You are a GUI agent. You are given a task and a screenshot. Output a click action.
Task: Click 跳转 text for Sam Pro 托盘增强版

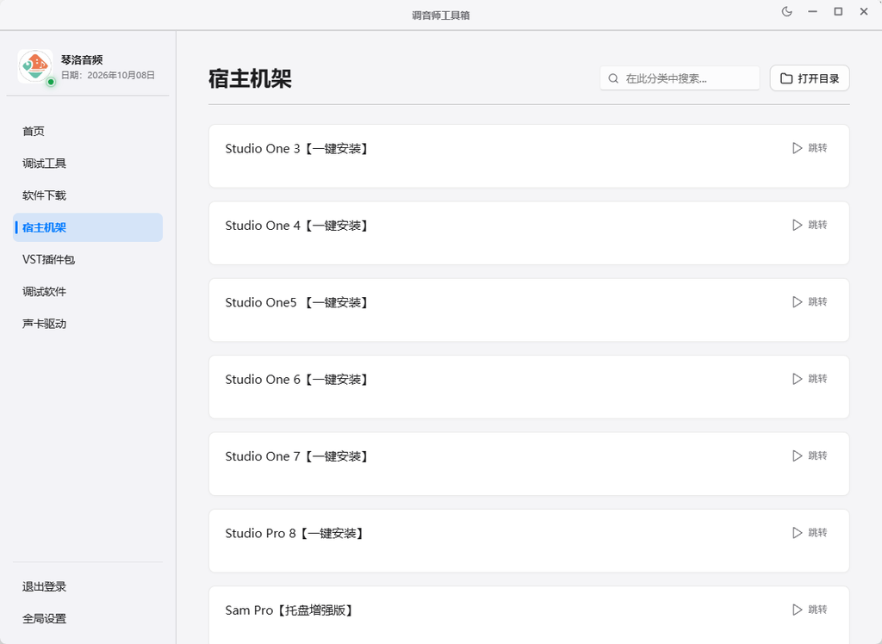pyautogui.click(x=818, y=610)
